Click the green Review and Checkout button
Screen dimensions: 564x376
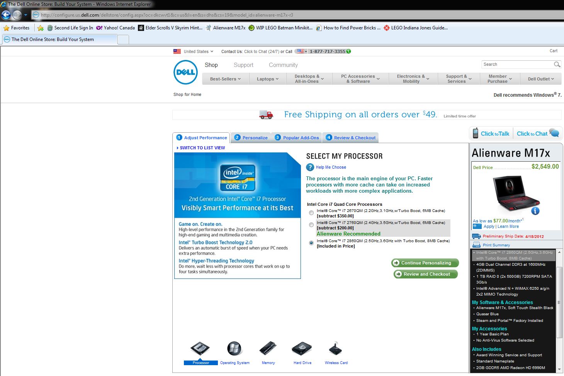click(x=426, y=274)
